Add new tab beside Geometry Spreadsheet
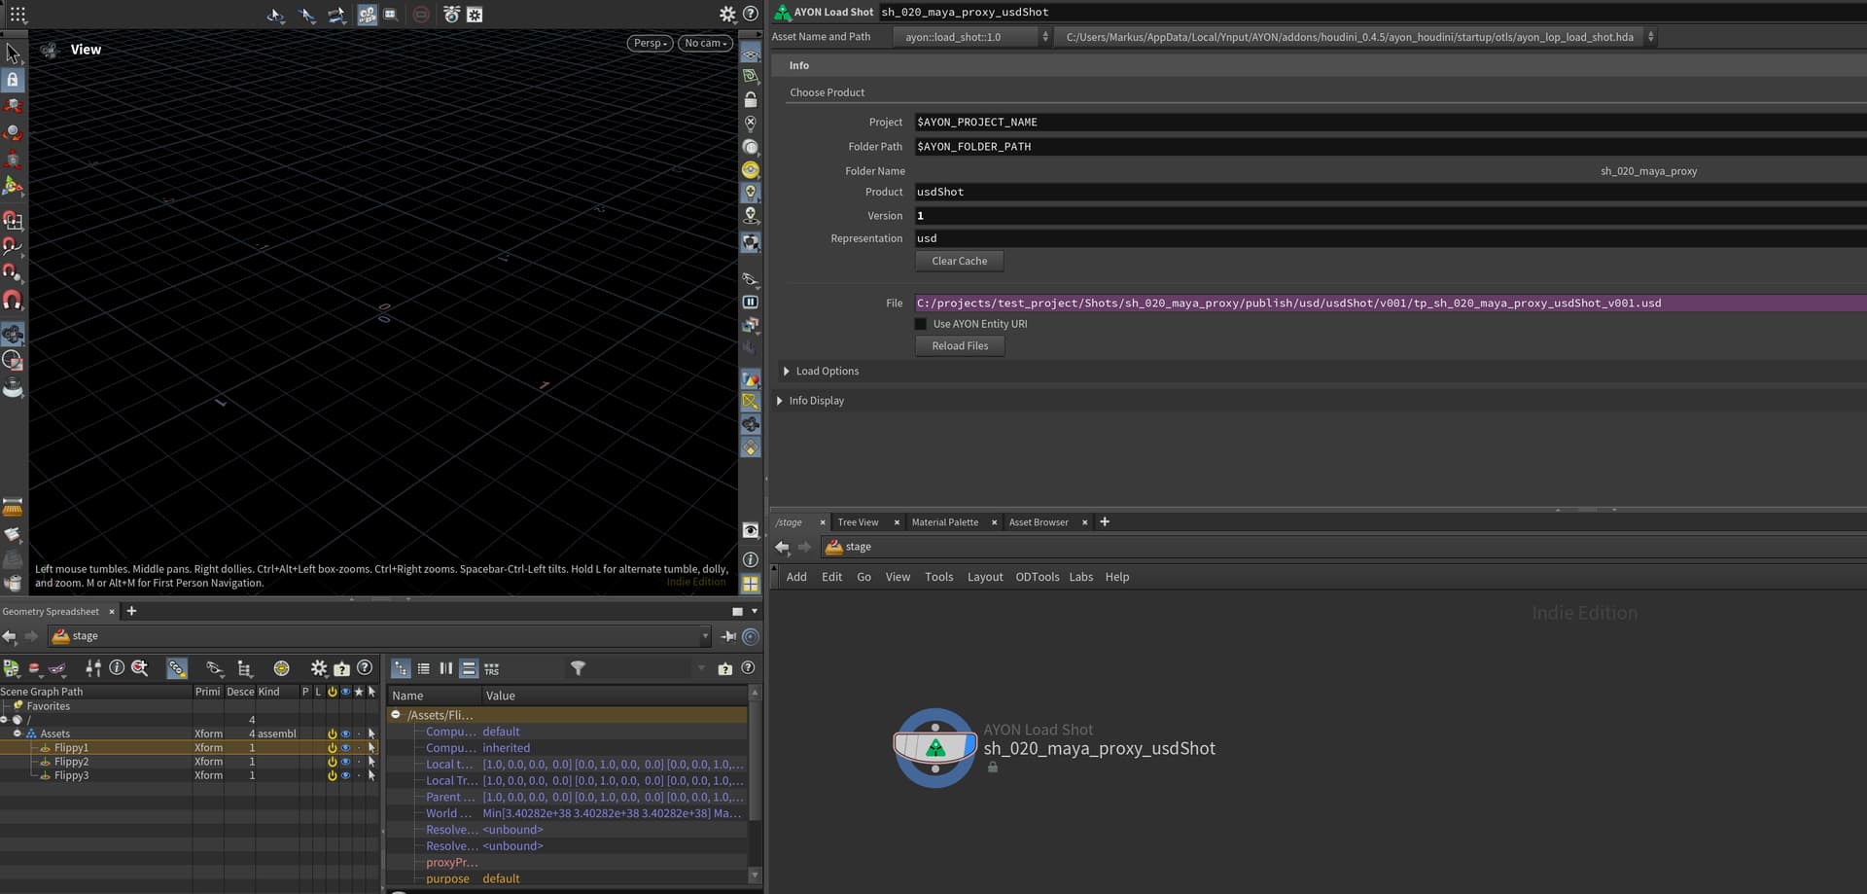The width and height of the screenshot is (1867, 894). [131, 611]
